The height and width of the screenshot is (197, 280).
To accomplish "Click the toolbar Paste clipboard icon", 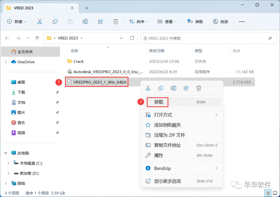I will click(70, 22).
